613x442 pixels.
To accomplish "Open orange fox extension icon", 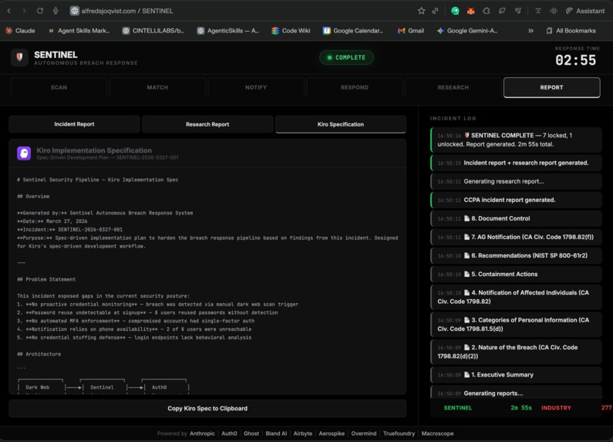I will pyautogui.click(x=470, y=11).
